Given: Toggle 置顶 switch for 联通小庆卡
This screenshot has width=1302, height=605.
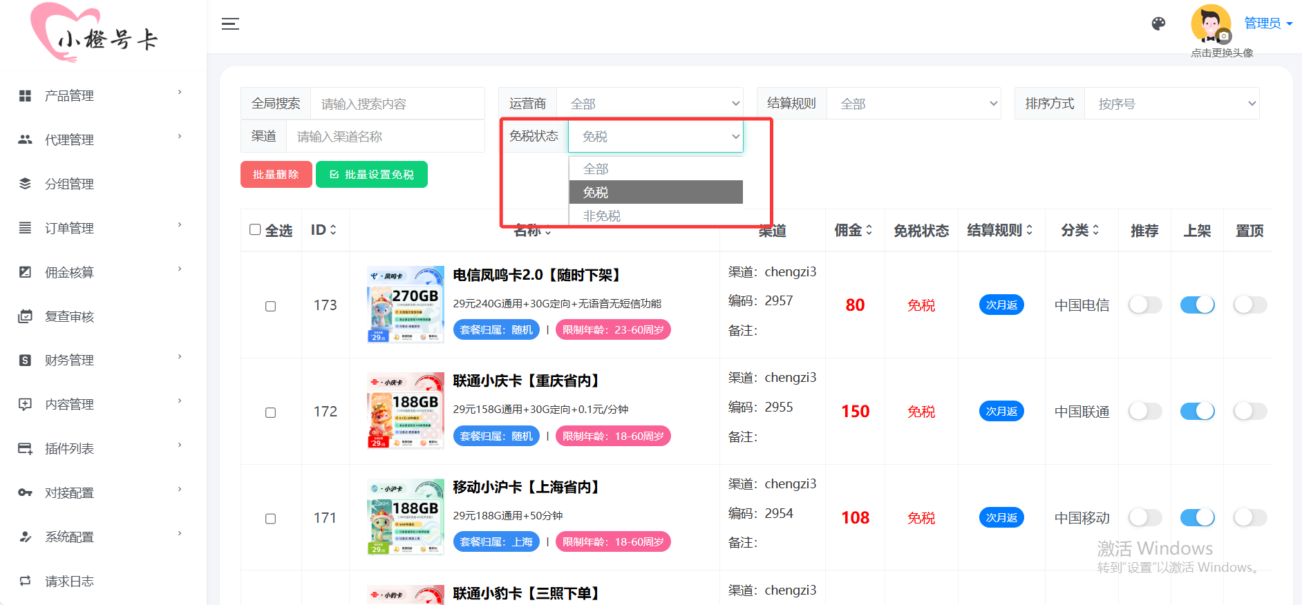Looking at the screenshot, I should pos(1249,411).
